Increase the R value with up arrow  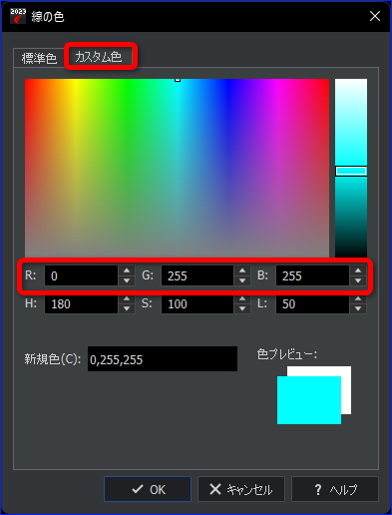[127, 270]
